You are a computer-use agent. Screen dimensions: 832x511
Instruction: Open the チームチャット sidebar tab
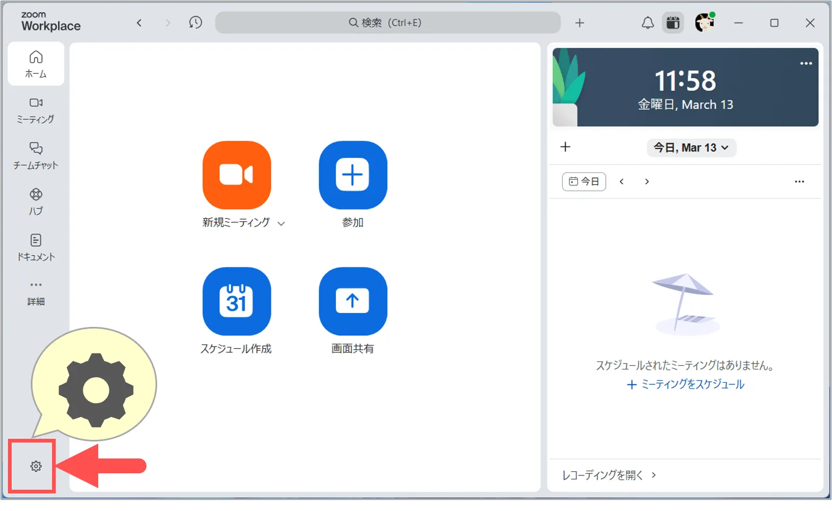tap(36, 156)
